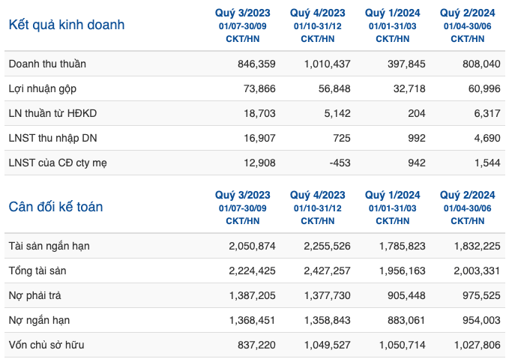Screen dimensions: 506x362
Task: Click the Vốn chủ sở hữu row label
Action: (x=46, y=345)
